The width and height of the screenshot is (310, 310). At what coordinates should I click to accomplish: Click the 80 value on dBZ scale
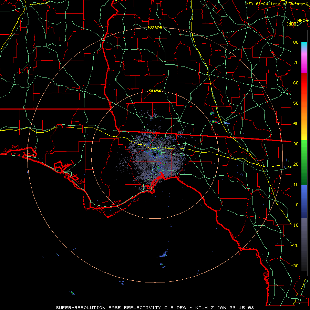[296, 42]
